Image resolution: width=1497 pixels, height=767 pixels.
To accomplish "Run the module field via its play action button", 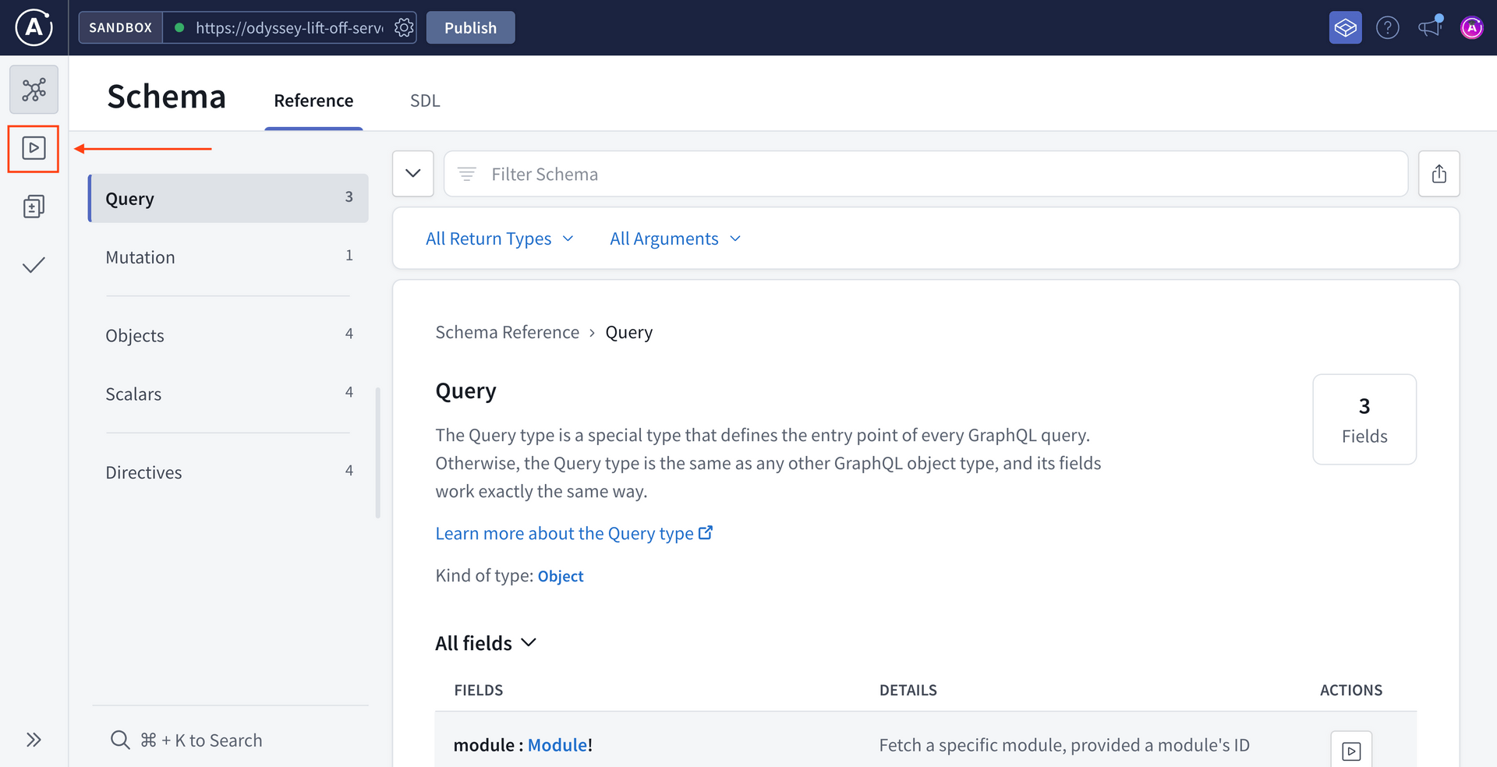I will pyautogui.click(x=1352, y=749).
